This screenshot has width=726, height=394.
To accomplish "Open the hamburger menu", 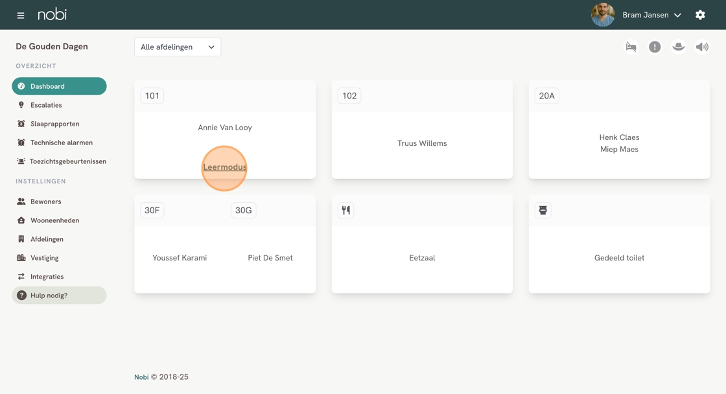I will tap(21, 15).
